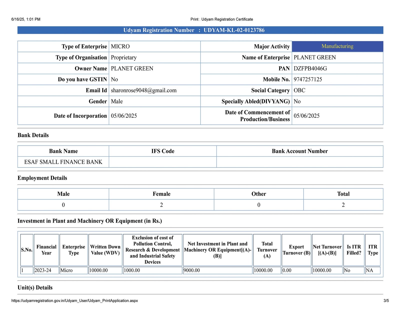
Task: Click the Female column header in employment table
Action: (x=161, y=194)
